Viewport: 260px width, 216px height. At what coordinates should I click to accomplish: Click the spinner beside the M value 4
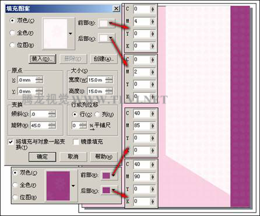tap(153, 21)
